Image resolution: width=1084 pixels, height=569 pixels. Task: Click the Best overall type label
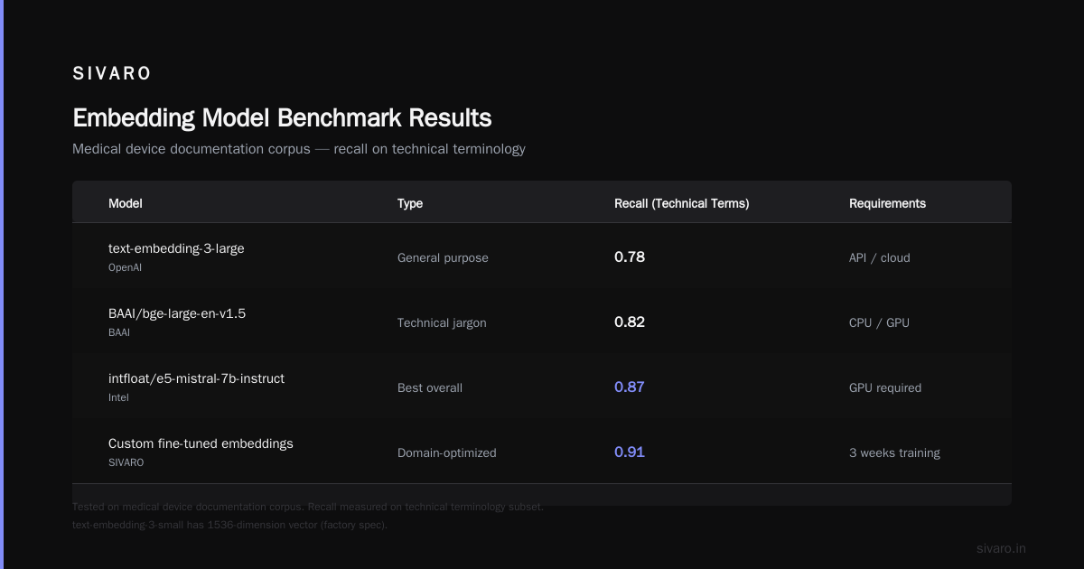tap(430, 387)
